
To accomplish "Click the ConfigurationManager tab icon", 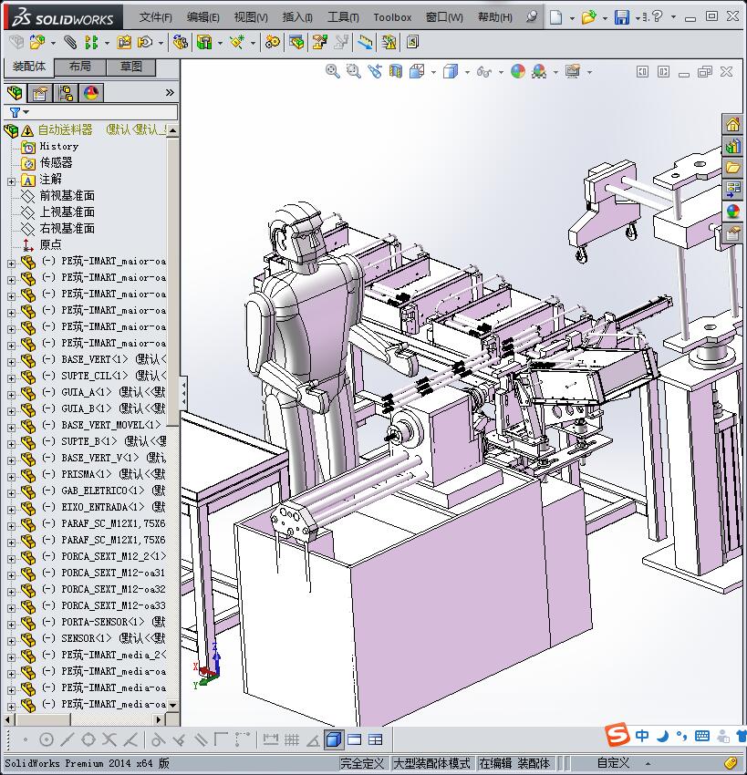I will (x=66, y=93).
